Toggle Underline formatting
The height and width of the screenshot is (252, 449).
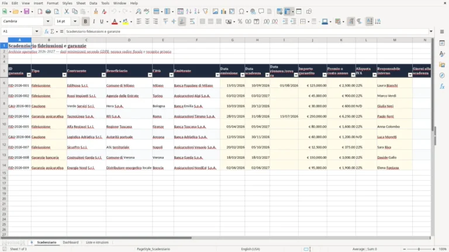click(101, 22)
